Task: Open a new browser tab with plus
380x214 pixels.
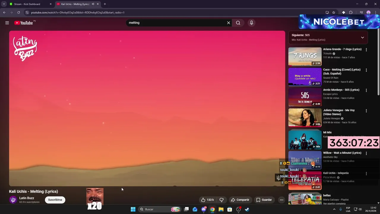Action: tap(105, 4)
